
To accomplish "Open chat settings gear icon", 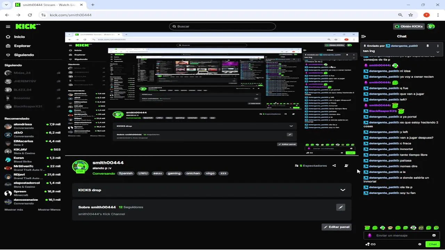I will (420, 244).
